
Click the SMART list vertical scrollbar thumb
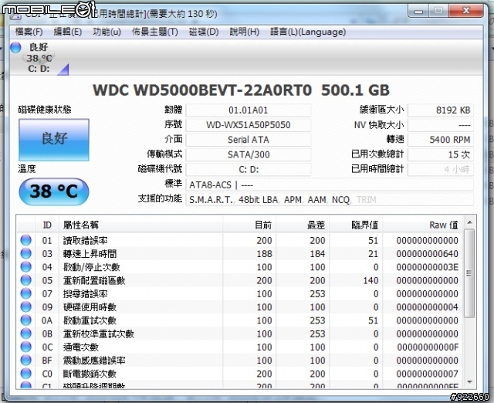(469, 273)
